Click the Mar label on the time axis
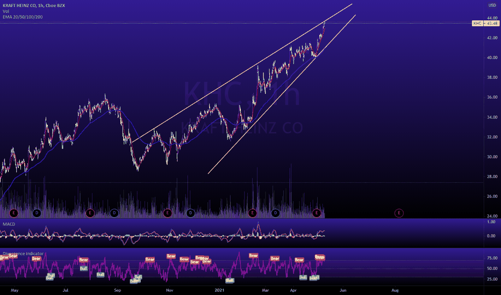Image resolution: width=501 pixels, height=295 pixels. (265, 290)
